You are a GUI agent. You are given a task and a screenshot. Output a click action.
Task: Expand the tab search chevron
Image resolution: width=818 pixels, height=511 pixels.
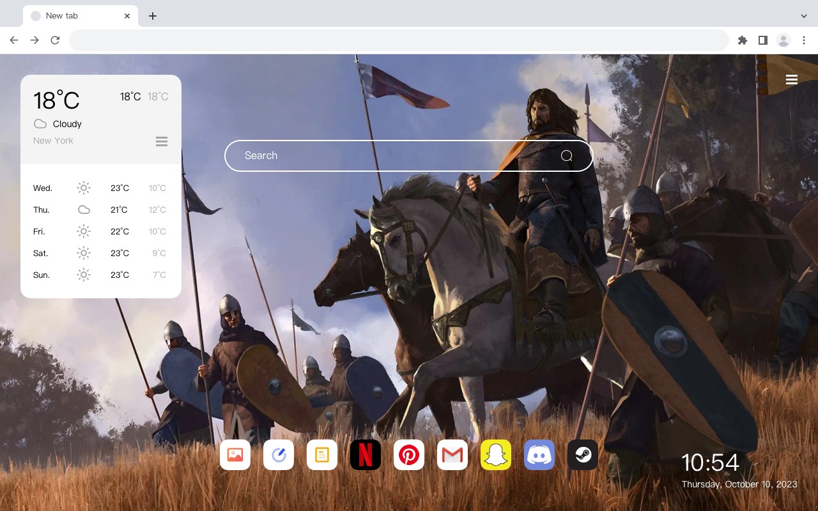point(804,16)
